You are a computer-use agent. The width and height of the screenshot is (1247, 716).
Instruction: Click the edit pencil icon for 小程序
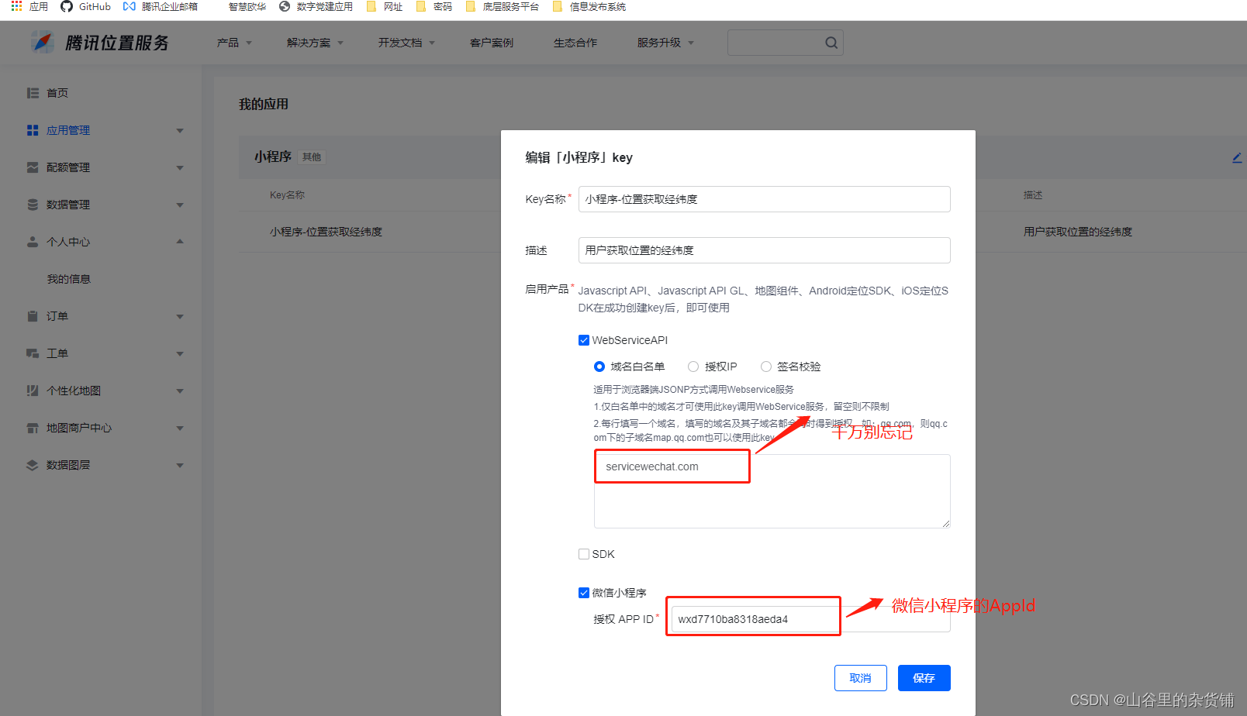(1237, 157)
